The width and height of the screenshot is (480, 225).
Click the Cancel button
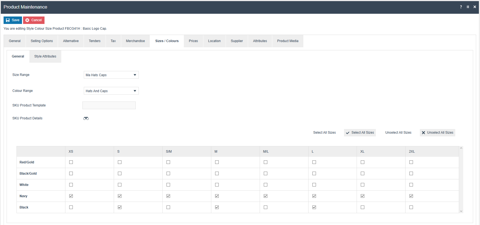(x=34, y=20)
